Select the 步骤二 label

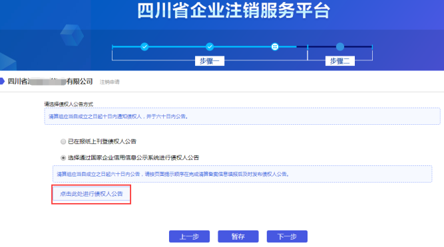click(339, 61)
